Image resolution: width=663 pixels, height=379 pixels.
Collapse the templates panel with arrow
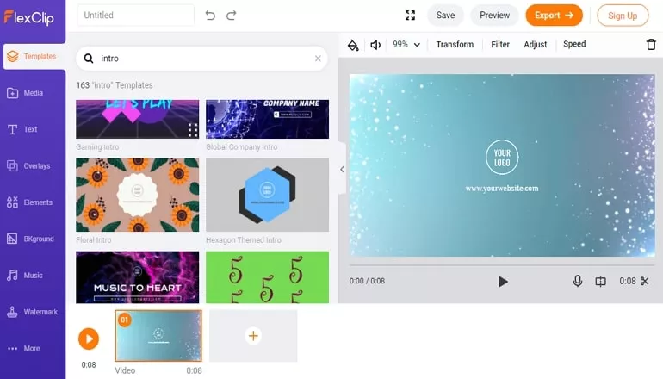pos(342,170)
